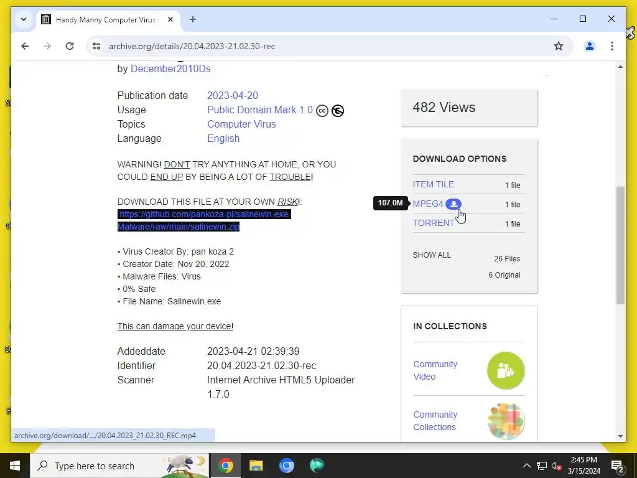Open the blue Chromium icon on taskbar
This screenshot has height=478, width=637.
coord(286,466)
